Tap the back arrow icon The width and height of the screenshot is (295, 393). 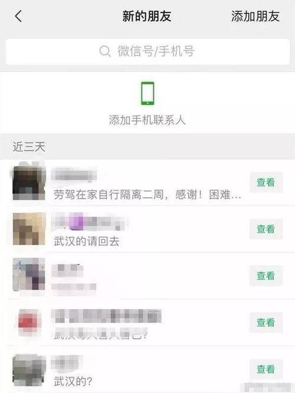point(18,17)
